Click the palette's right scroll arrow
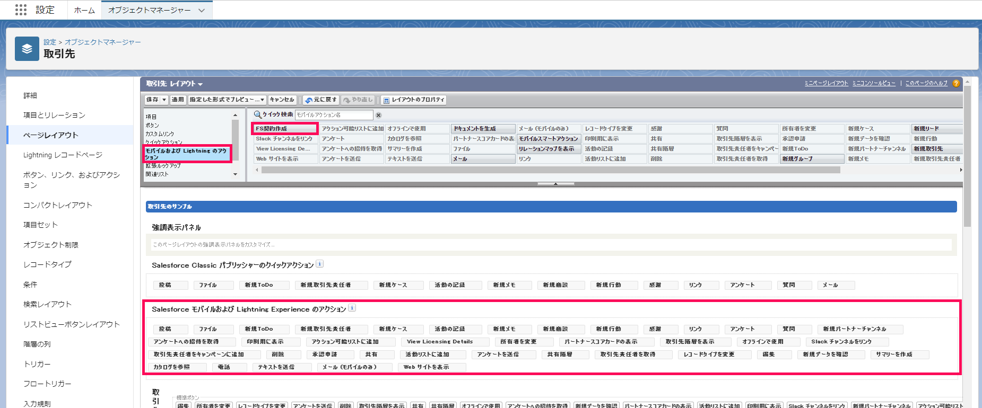This screenshot has height=408, width=982. pyautogui.click(x=961, y=170)
